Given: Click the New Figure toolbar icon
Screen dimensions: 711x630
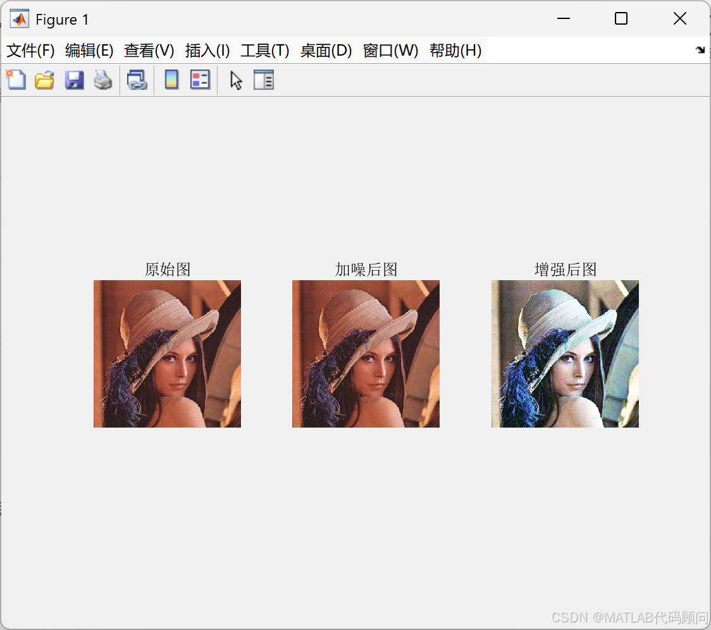Looking at the screenshot, I should coord(16,80).
